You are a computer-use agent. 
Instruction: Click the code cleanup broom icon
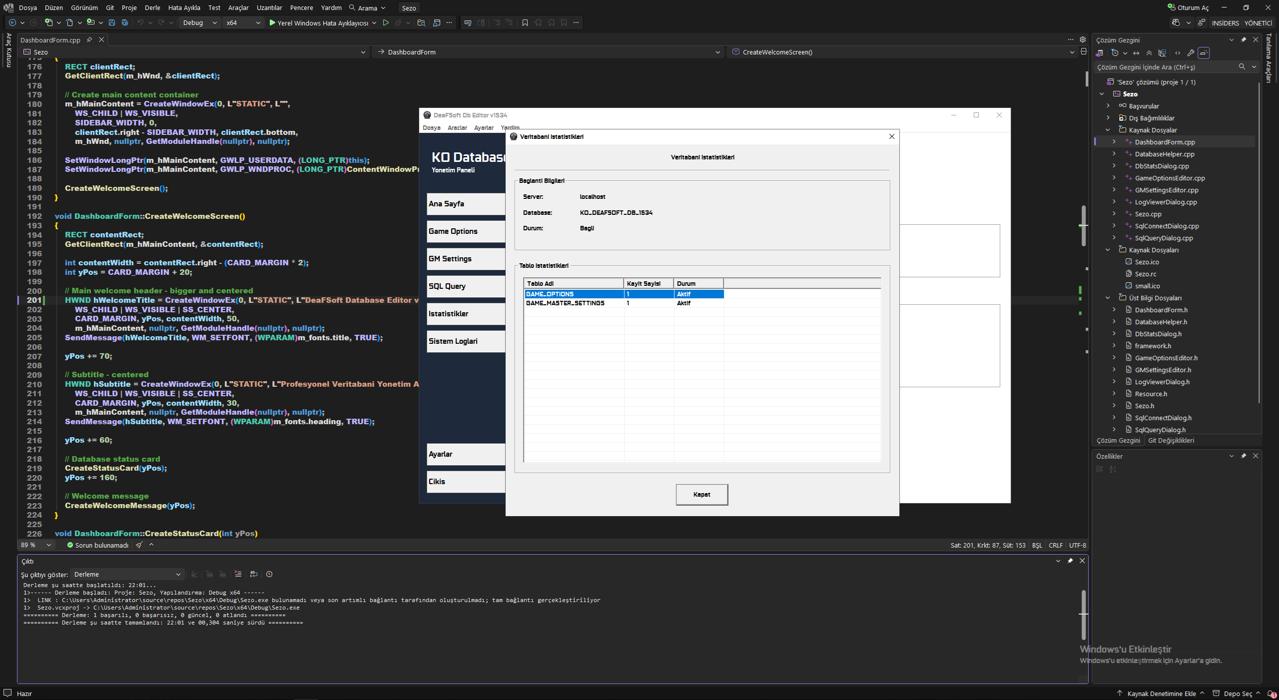[x=139, y=545]
